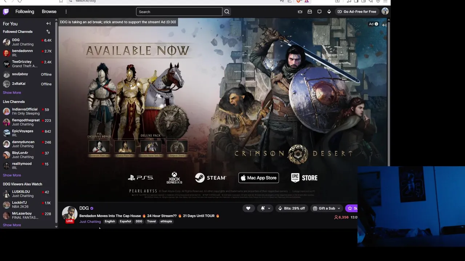Show more DDG Viewers Also Watch

[x=12, y=225]
